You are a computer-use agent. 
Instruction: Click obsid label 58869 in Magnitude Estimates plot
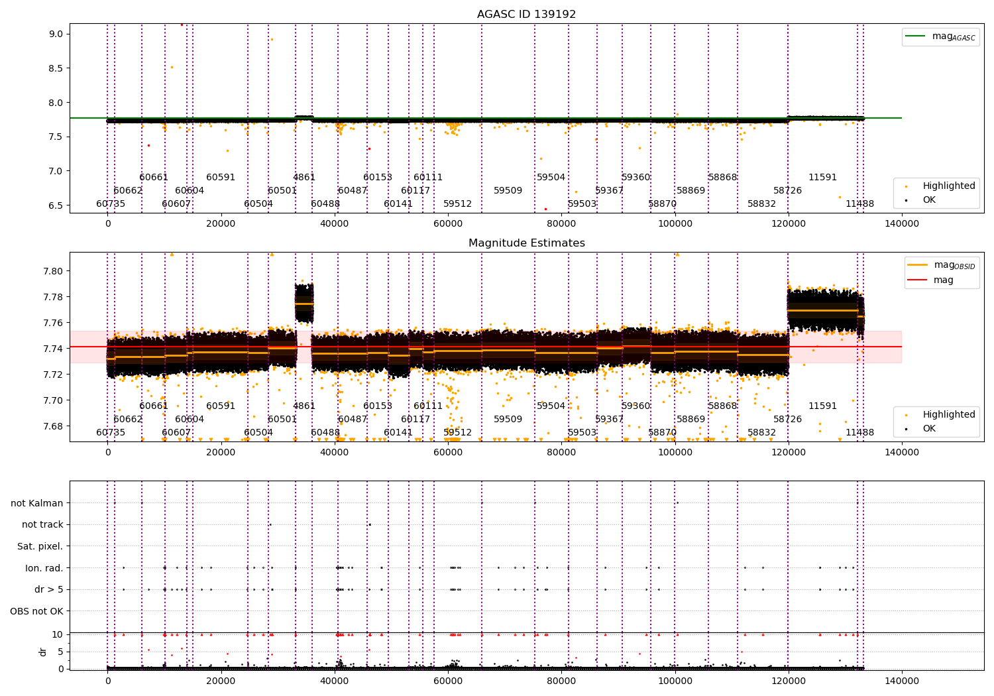click(691, 420)
